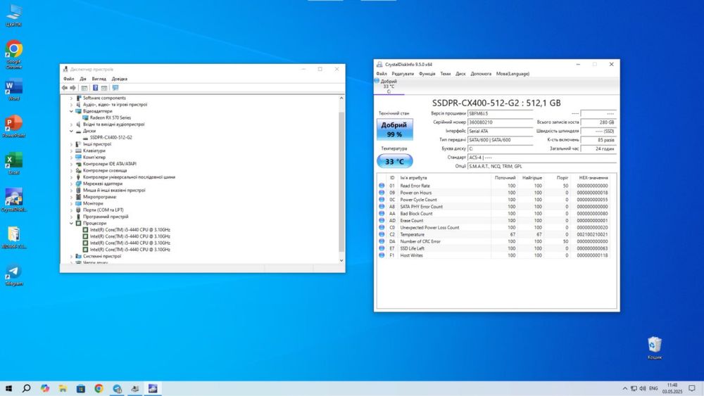This screenshot has height=396, width=704.
Task: Expand the Клавіатури tree node
Action: (71, 151)
